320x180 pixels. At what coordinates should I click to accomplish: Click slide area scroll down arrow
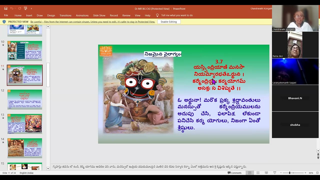318,151
